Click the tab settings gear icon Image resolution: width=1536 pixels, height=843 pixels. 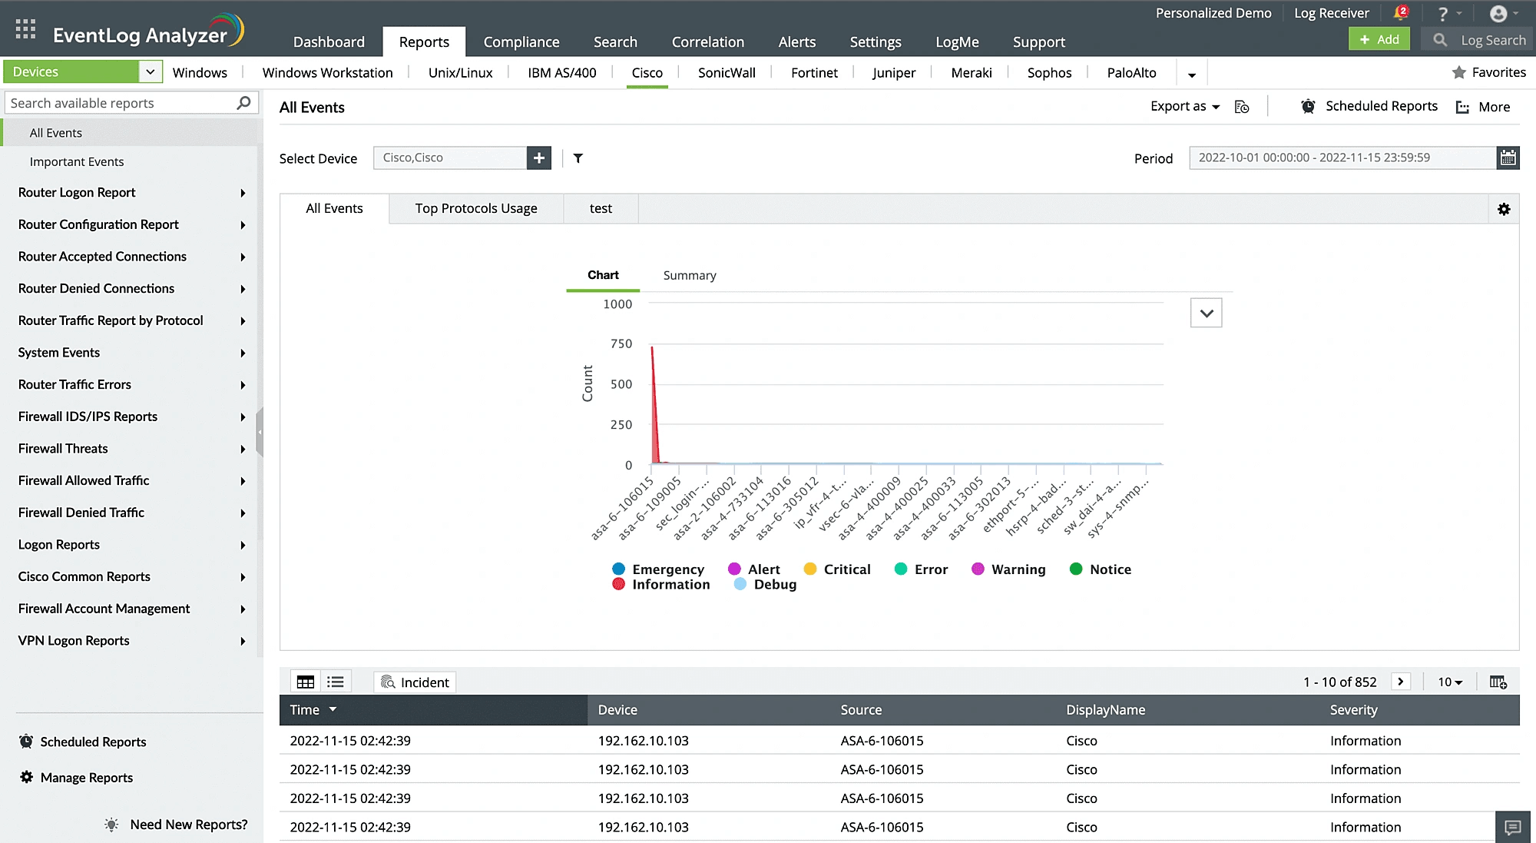[1504, 209]
